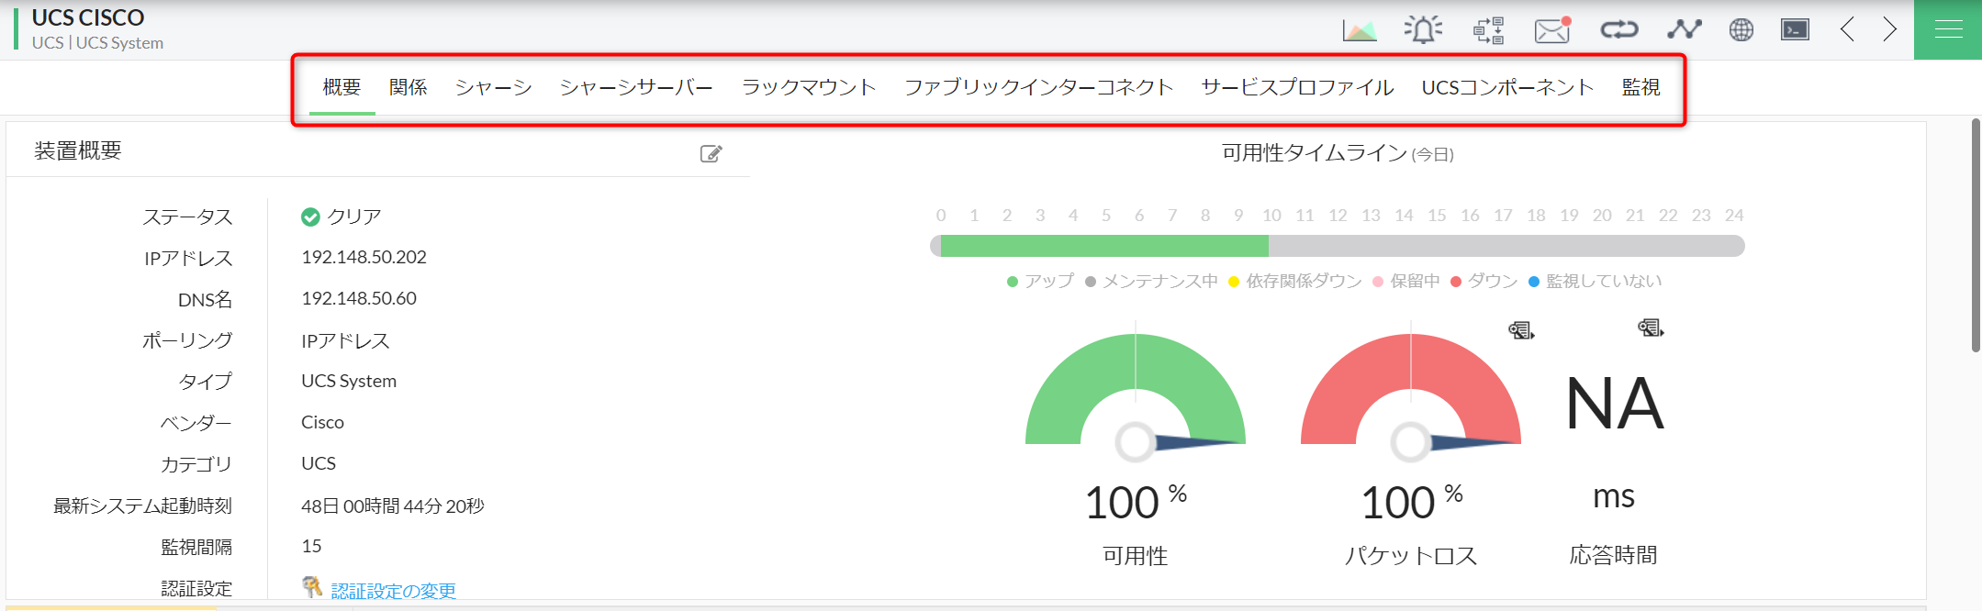Open the line trend graph icon
The image size is (1982, 611).
tap(1684, 30)
